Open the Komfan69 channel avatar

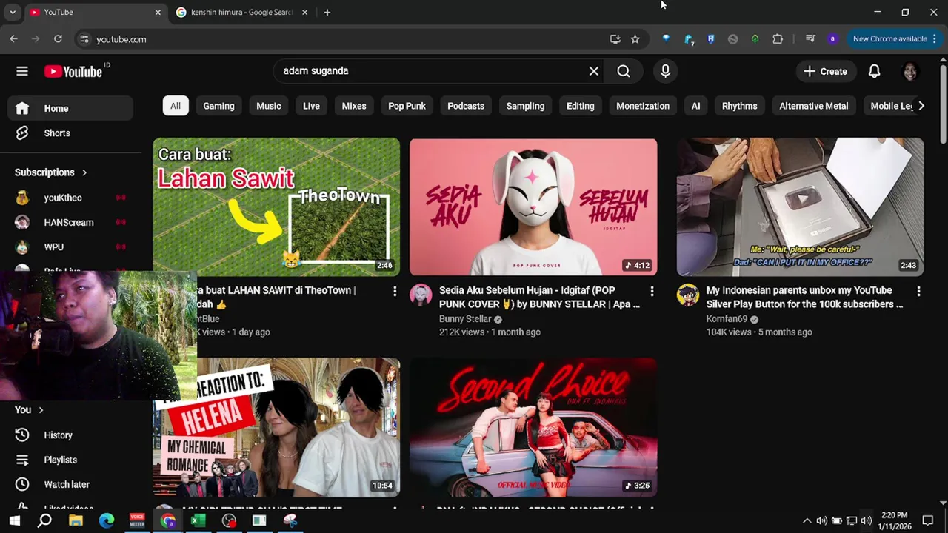pos(688,295)
